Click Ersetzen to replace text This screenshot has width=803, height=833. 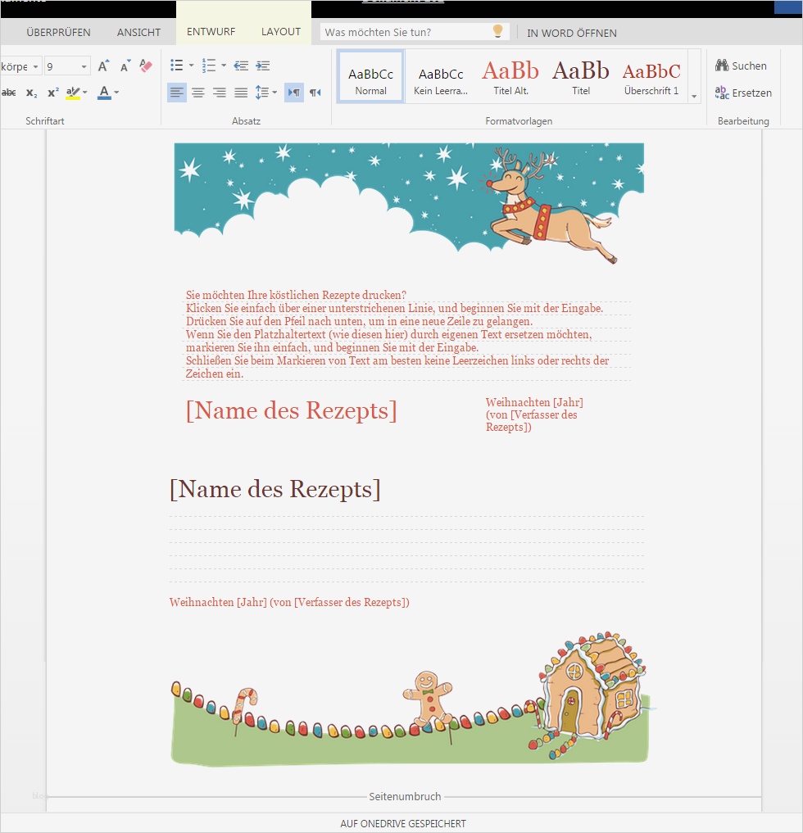[743, 93]
